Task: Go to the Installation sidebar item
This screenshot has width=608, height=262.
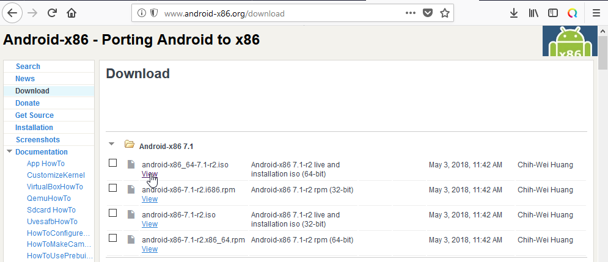Action: click(34, 128)
